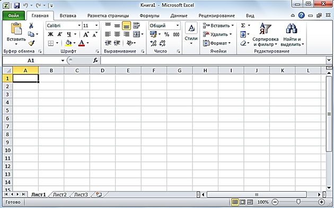334x208 pixels.
Task: Apply accounting currency format icon
Action: pos(153,34)
